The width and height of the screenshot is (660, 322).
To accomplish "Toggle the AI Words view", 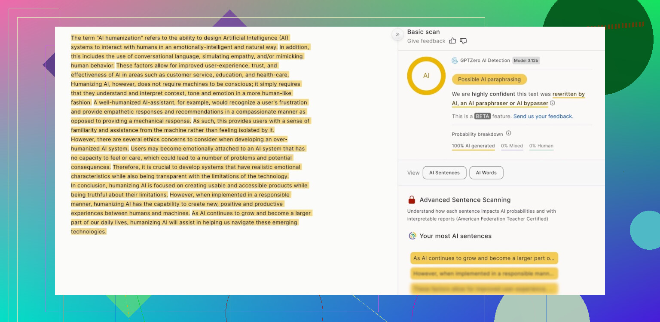I will coord(486,173).
